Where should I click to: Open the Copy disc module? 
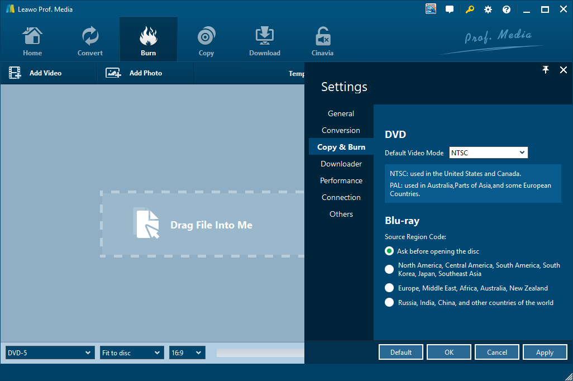(x=206, y=37)
